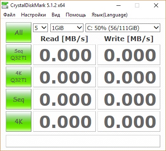Run the 4K benchmark button
Image resolution: width=166 pixels, height=151 pixels.
click(19, 121)
